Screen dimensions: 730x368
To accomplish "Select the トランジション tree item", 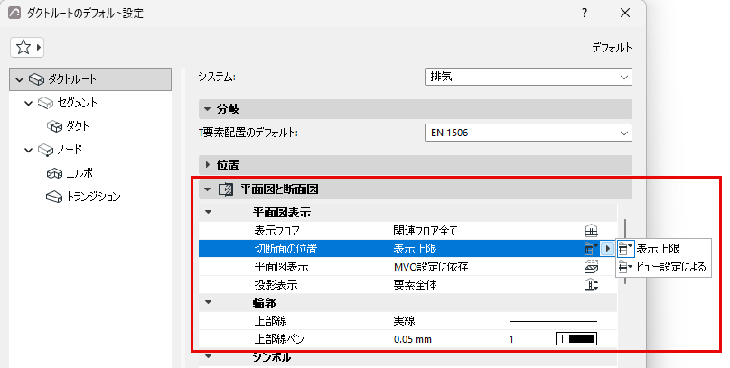I will coord(93,197).
